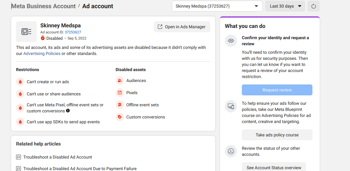Open the Advertising Policies link

42,54
